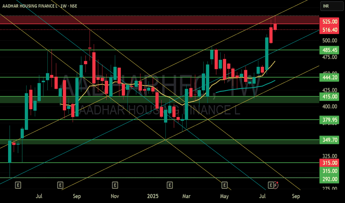Viewport: 345px width, 203px height.
Task: Click the 475.00 price axis value
Action: click(x=329, y=57)
